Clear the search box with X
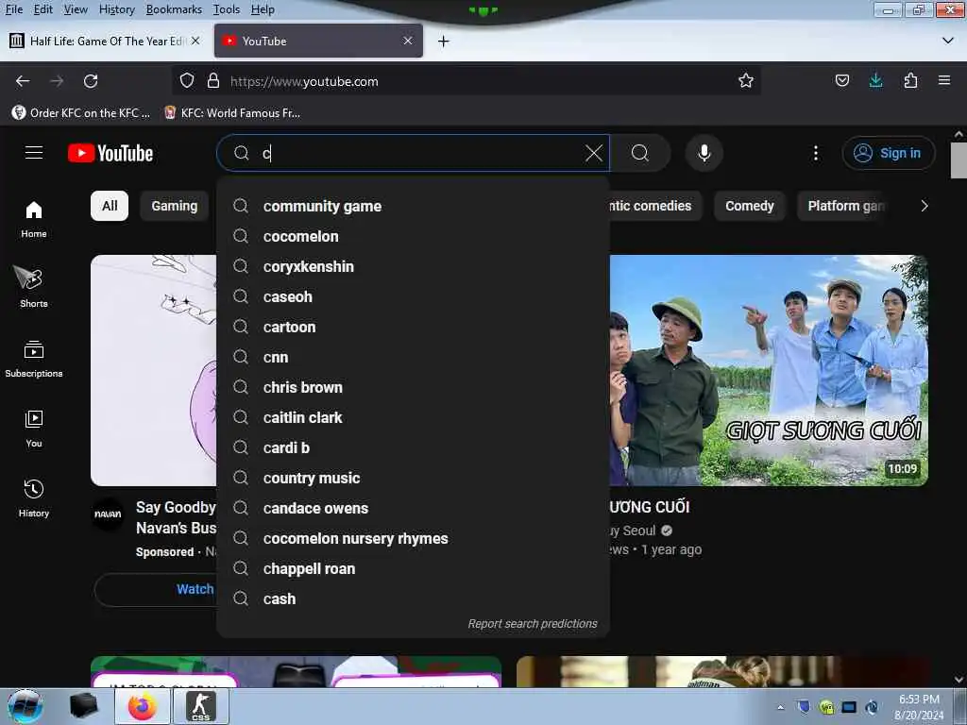967x725 pixels. 593,153
